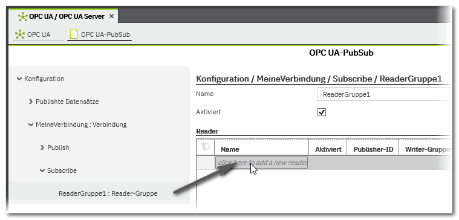Close the OPC UA Server tab
The image size is (459, 220).
click(x=111, y=16)
